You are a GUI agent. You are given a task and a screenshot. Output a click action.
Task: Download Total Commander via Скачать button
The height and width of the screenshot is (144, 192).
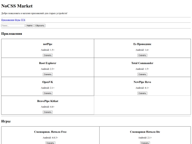[142, 74]
